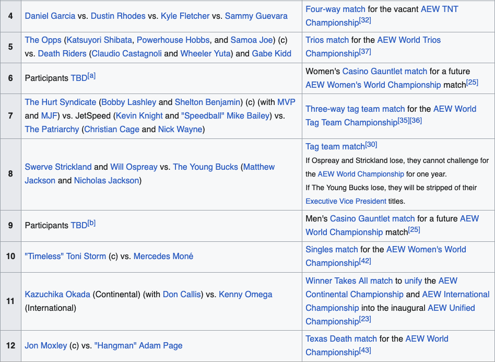Open the Swerve Strickland link
Viewport: 495px width, 362px height.
(x=58, y=167)
